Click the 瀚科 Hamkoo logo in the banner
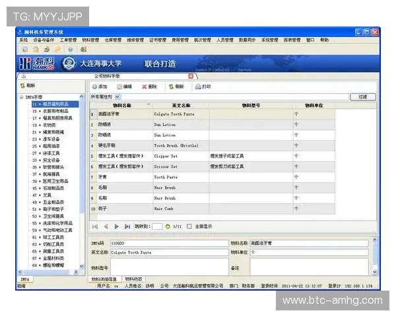The image size is (396, 317). [x=37, y=63]
